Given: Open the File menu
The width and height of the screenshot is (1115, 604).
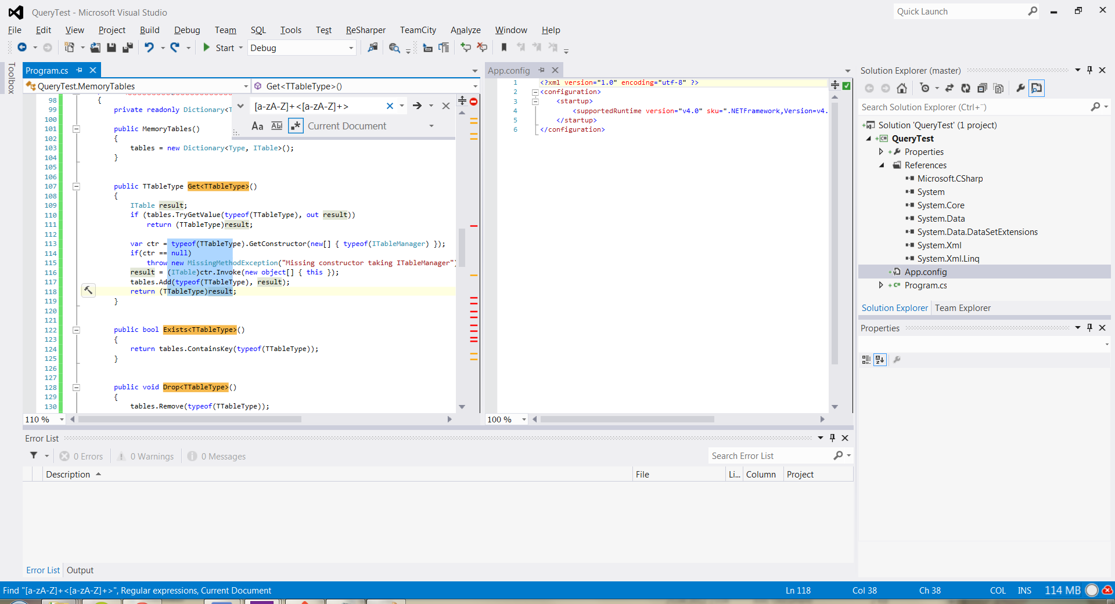Looking at the screenshot, I should [x=15, y=30].
